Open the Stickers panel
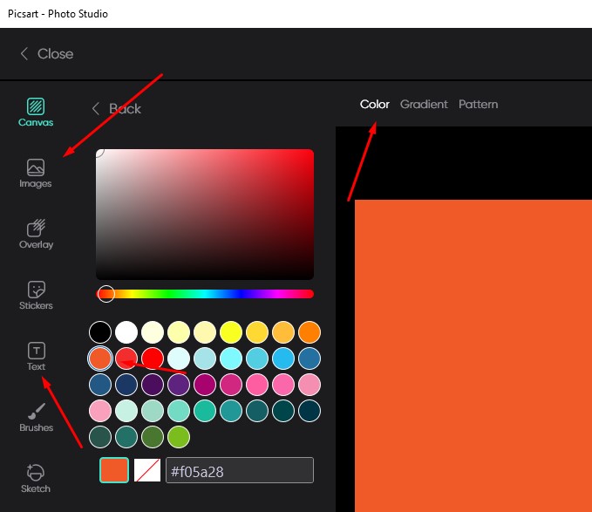592x512 pixels. (x=36, y=295)
